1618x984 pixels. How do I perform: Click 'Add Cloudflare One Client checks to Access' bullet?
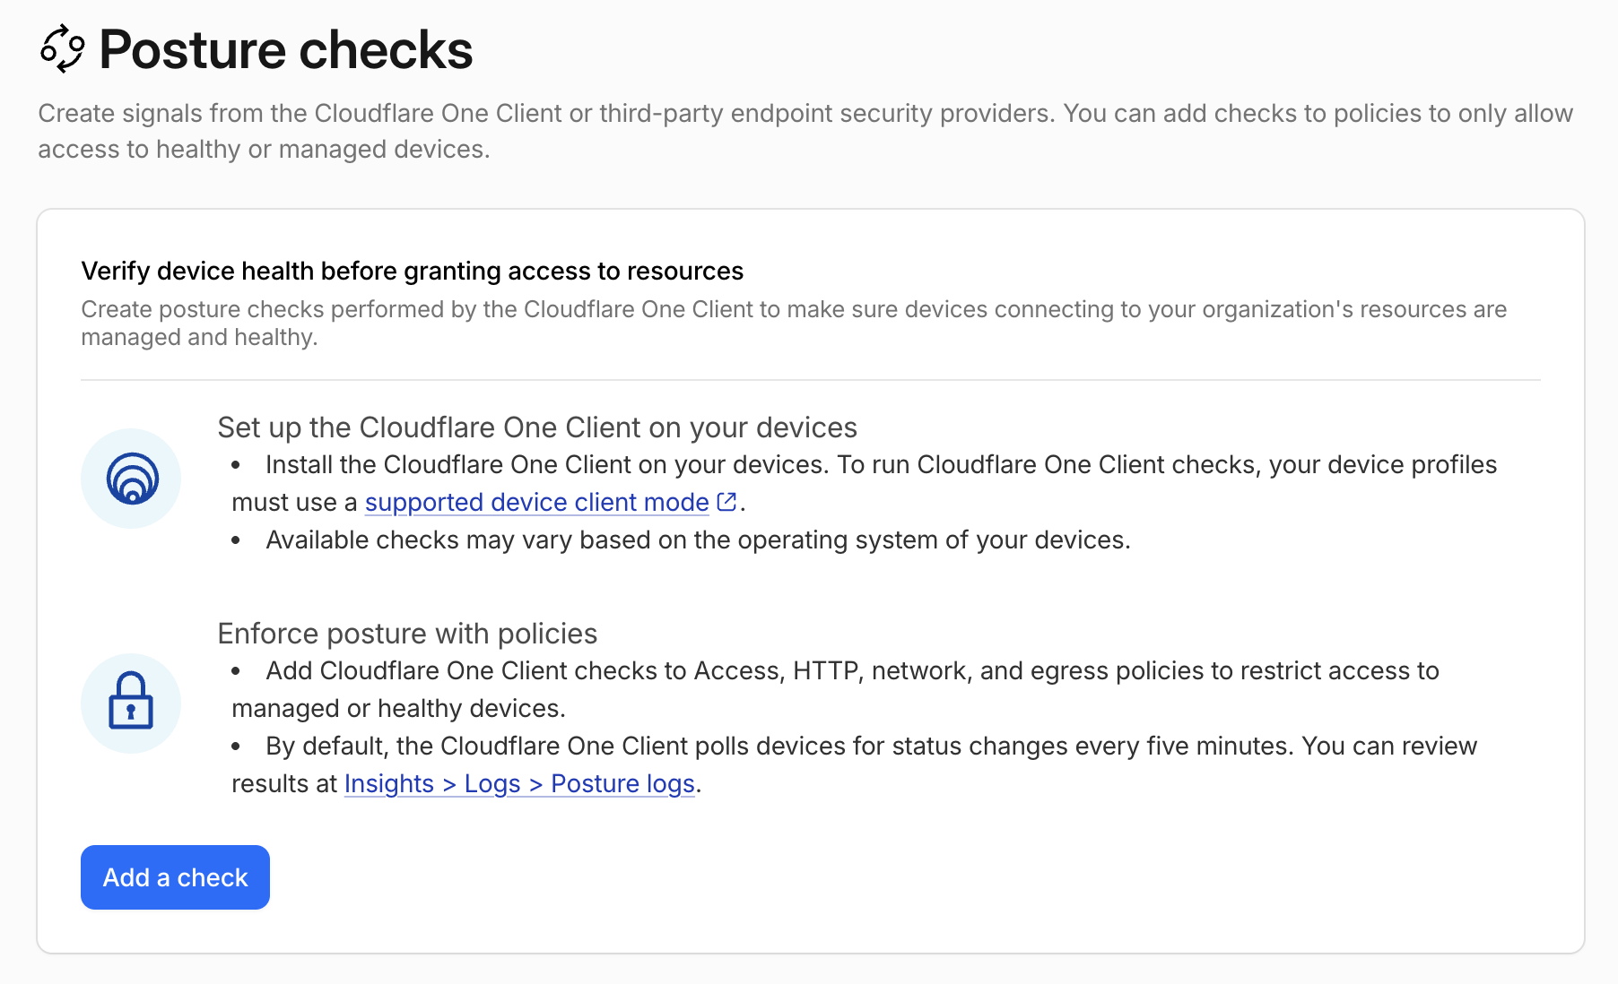835,689
